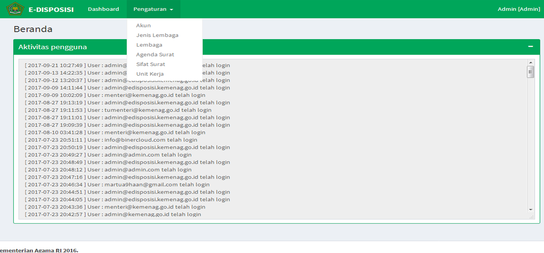Click the Kementerian Agama logo icon

point(15,9)
